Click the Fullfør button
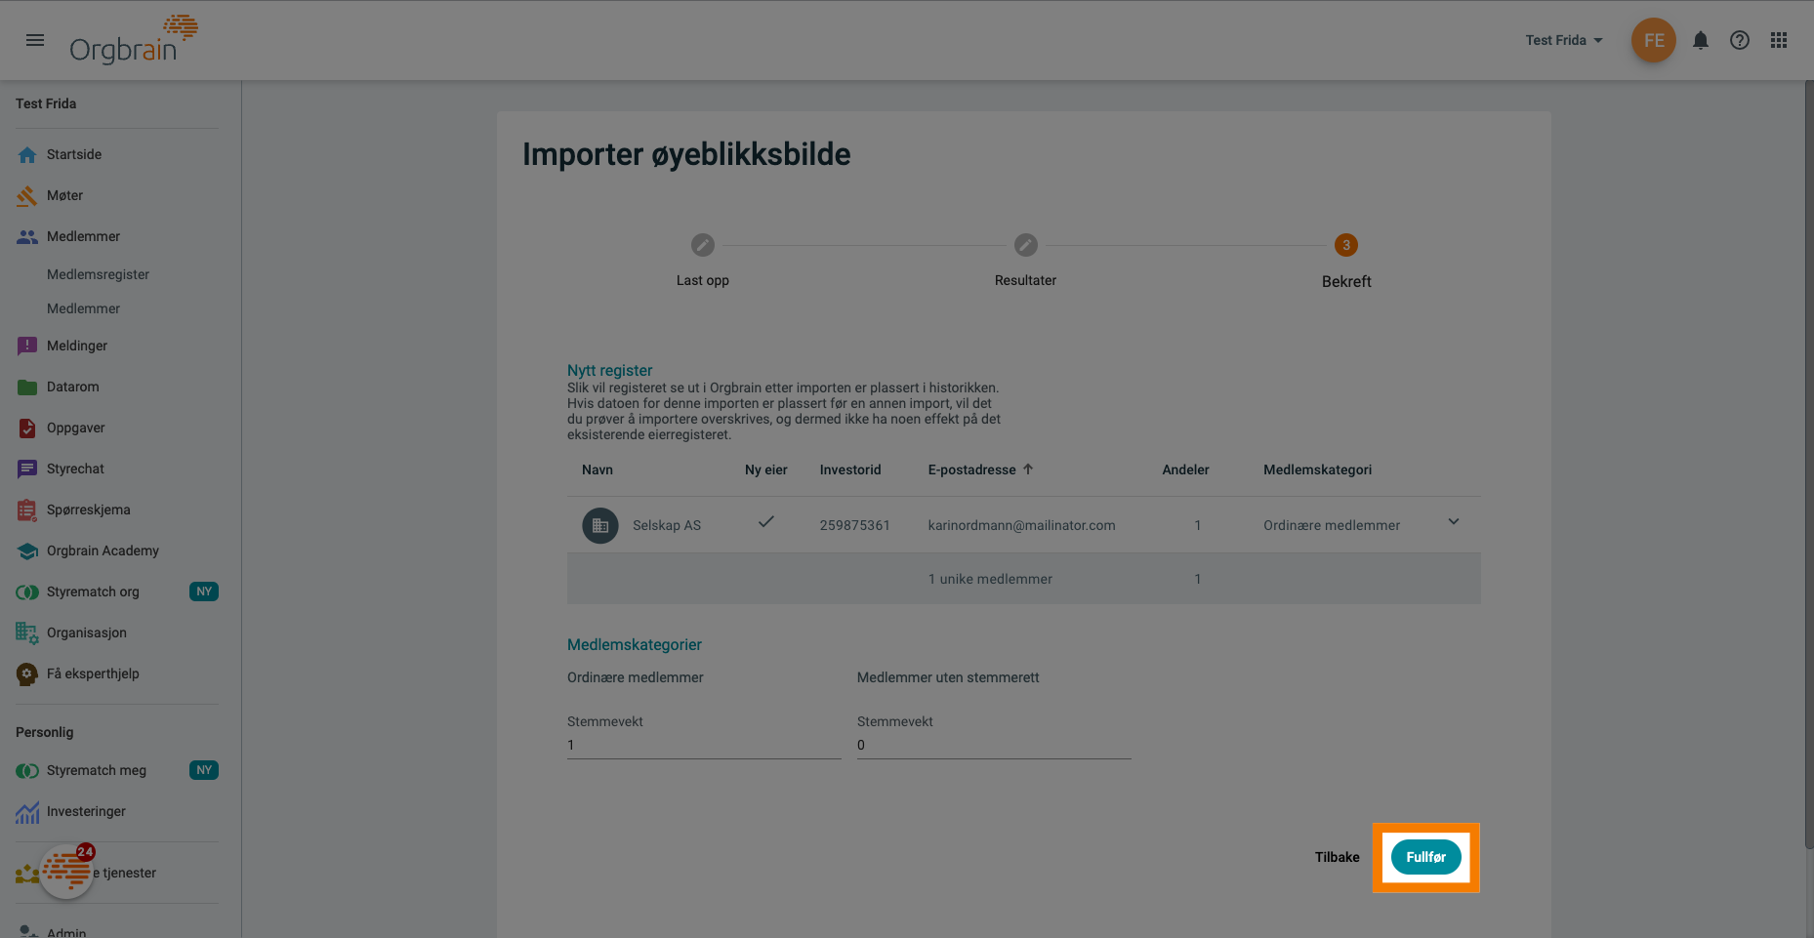 coord(1426,857)
